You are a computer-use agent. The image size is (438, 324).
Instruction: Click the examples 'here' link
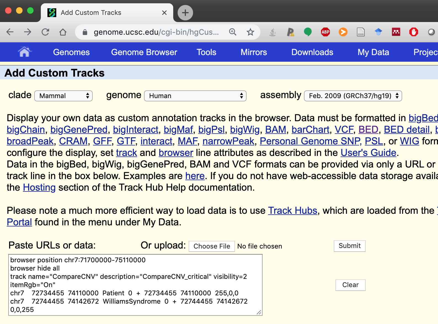[195, 176]
